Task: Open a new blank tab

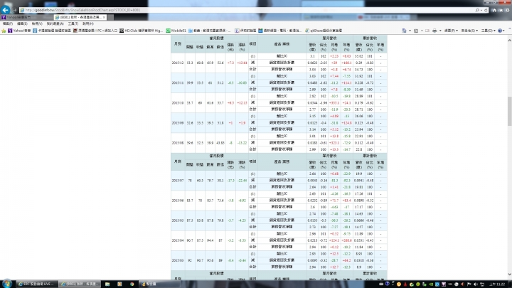Action: (x=110, y=17)
